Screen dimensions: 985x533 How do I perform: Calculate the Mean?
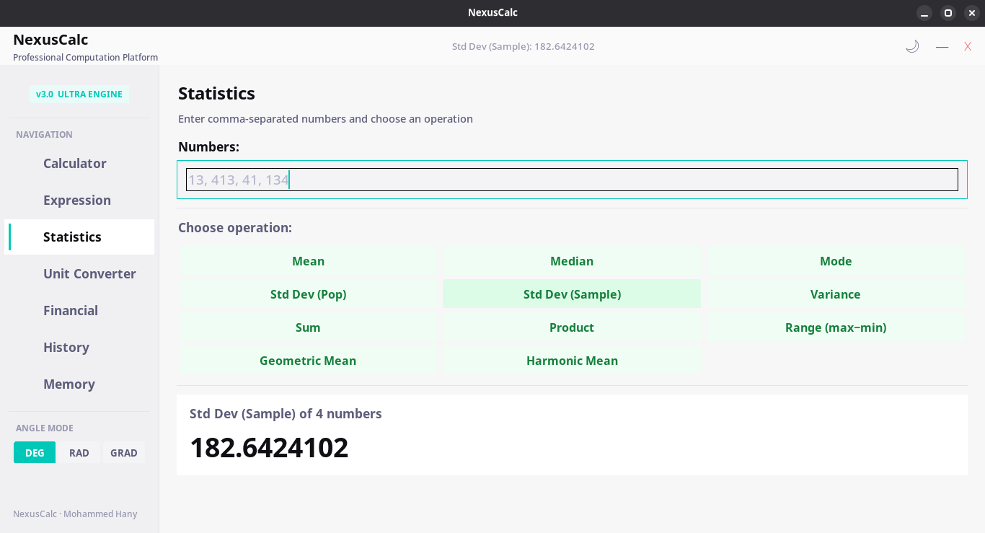point(308,261)
